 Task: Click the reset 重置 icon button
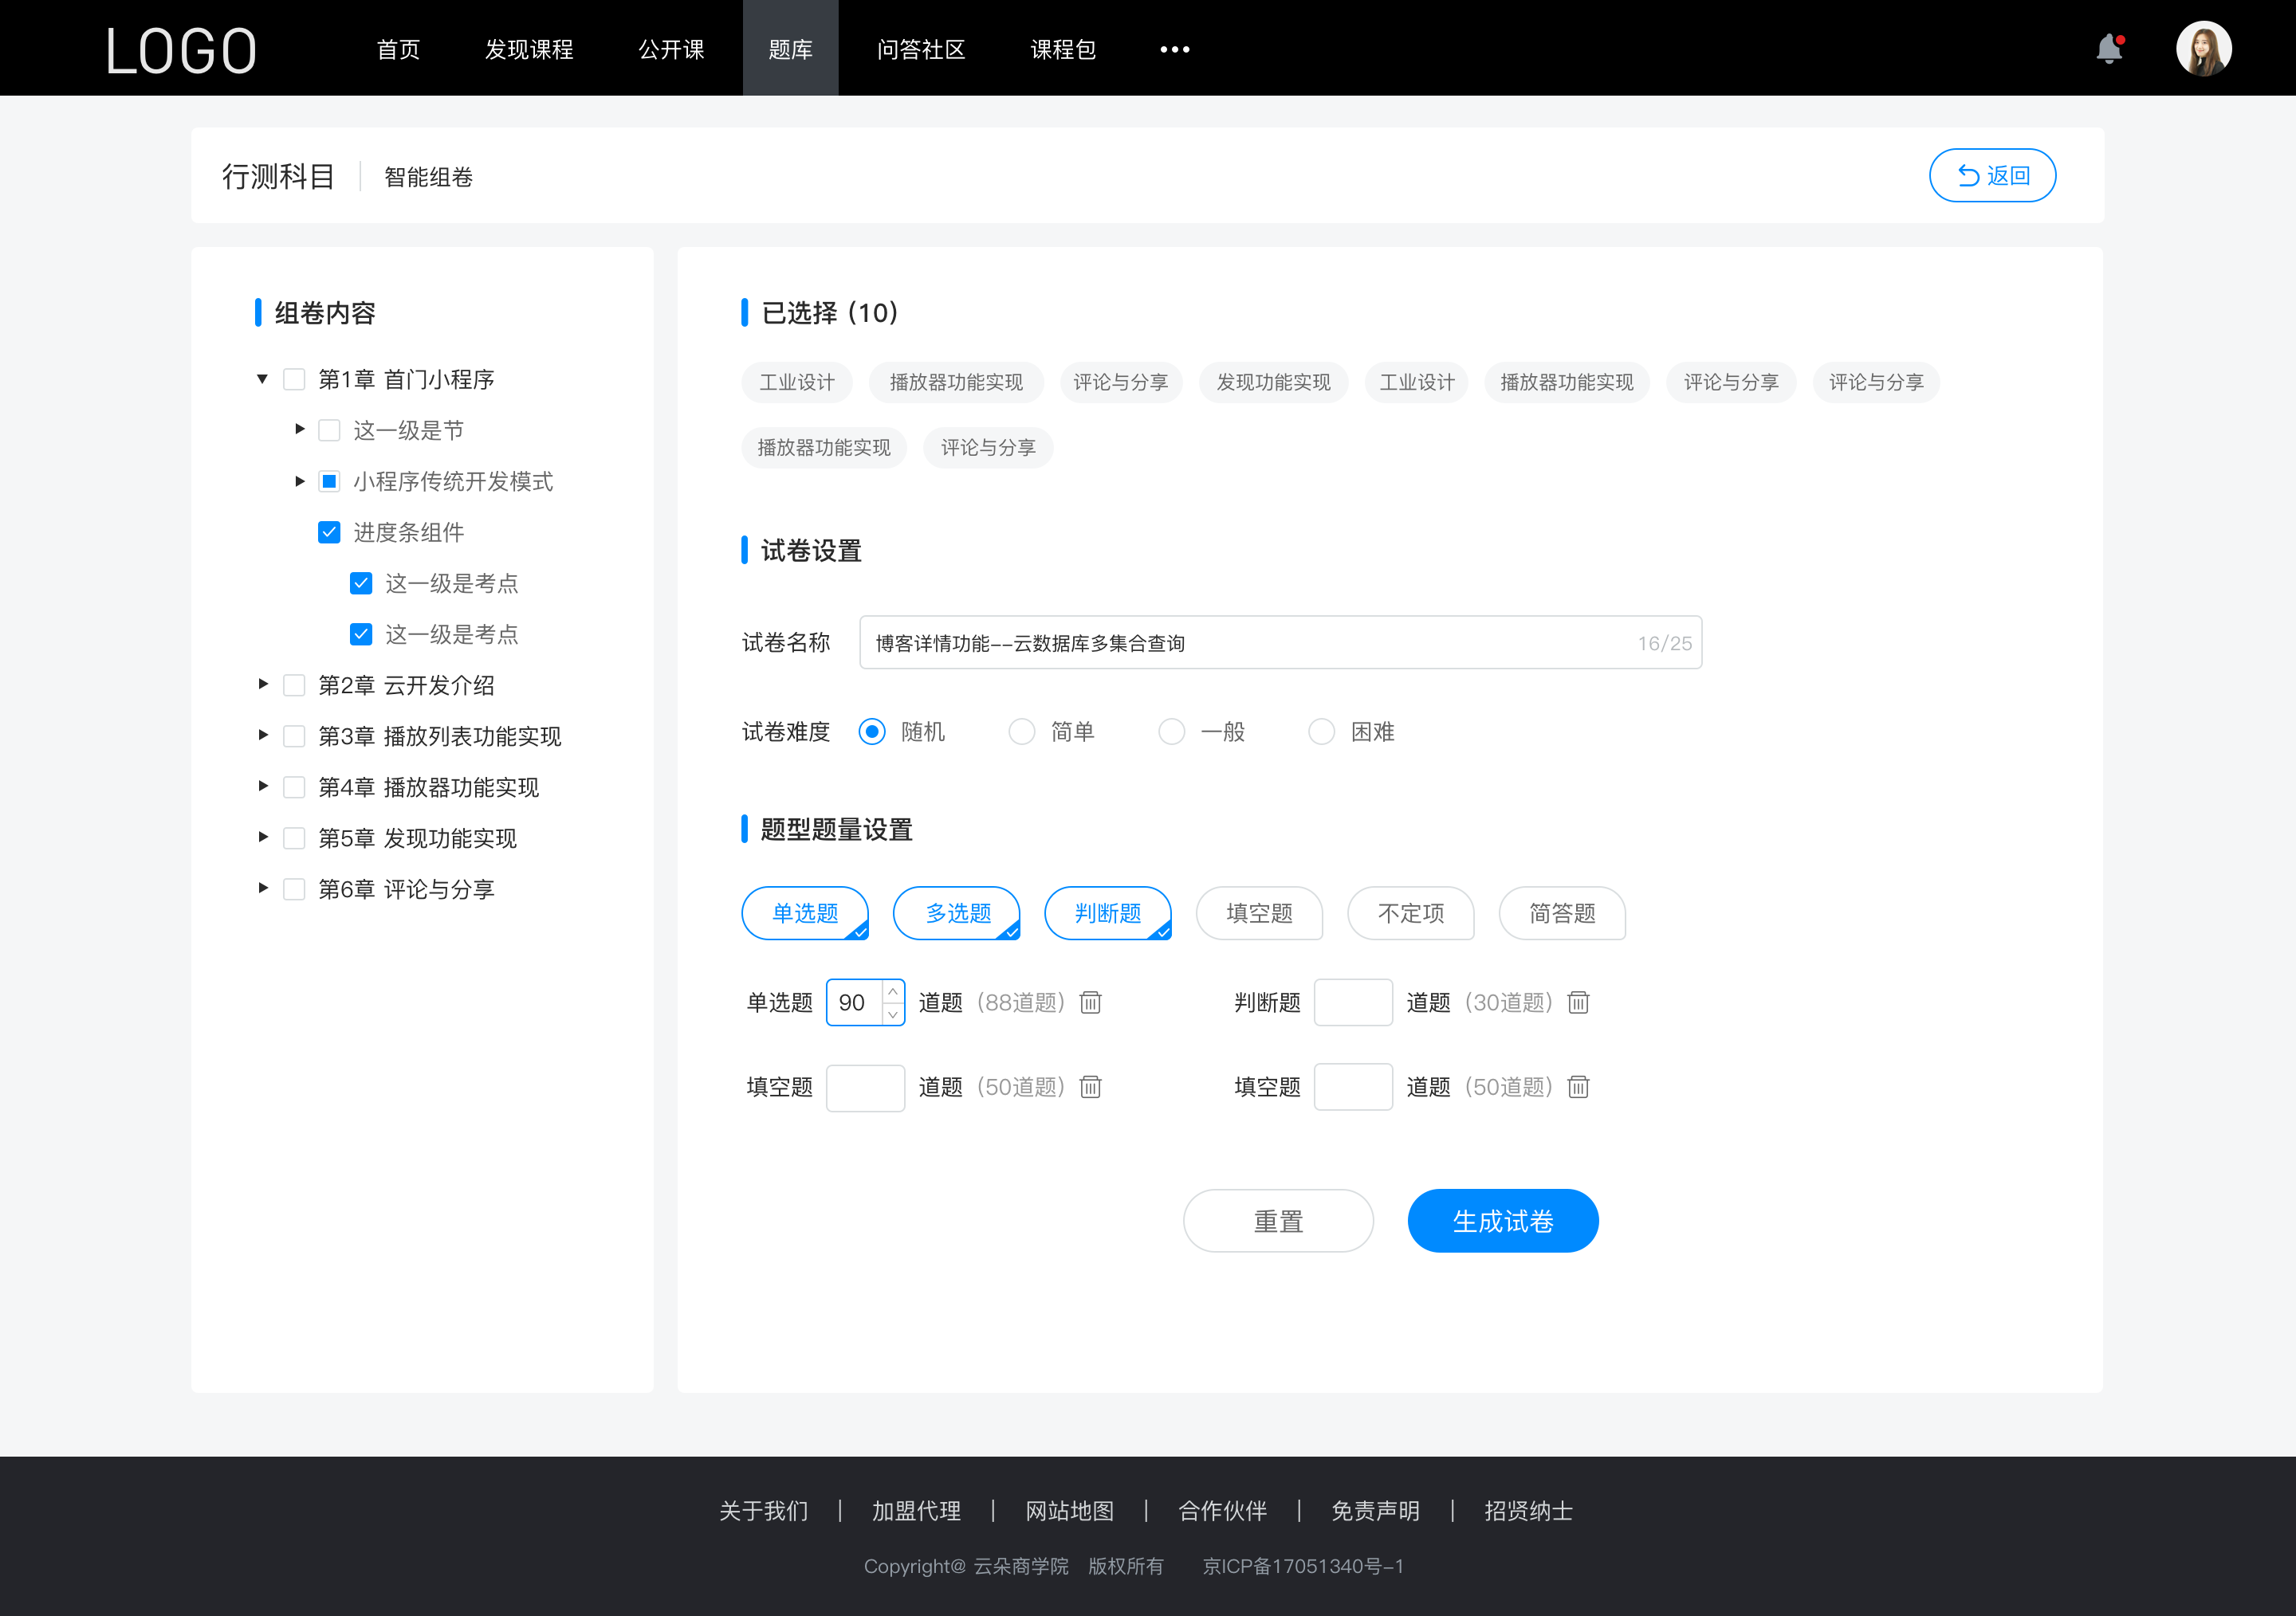coord(1277,1219)
